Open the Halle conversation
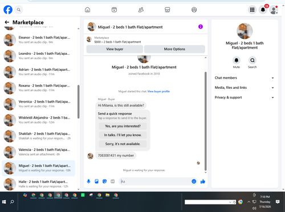 38,184
